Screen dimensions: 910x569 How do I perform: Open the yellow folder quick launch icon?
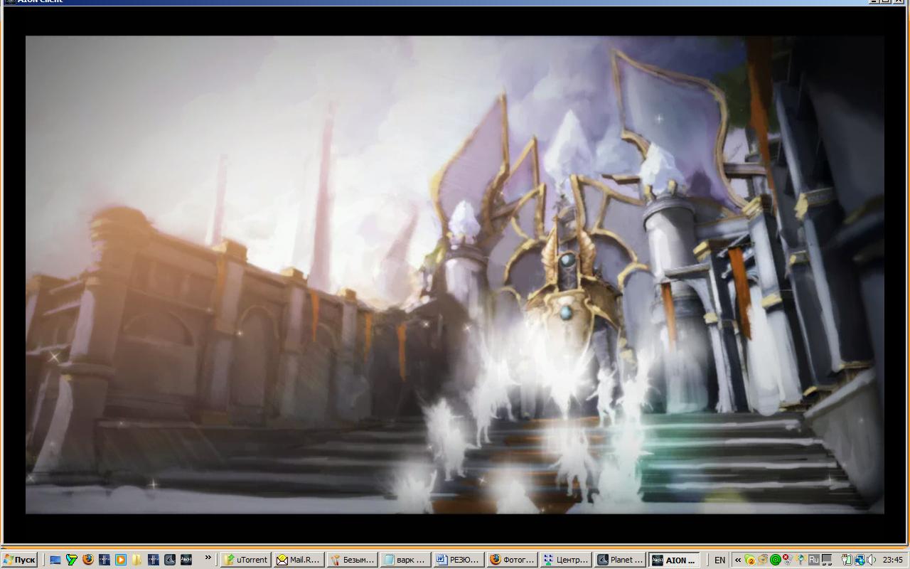(136, 560)
